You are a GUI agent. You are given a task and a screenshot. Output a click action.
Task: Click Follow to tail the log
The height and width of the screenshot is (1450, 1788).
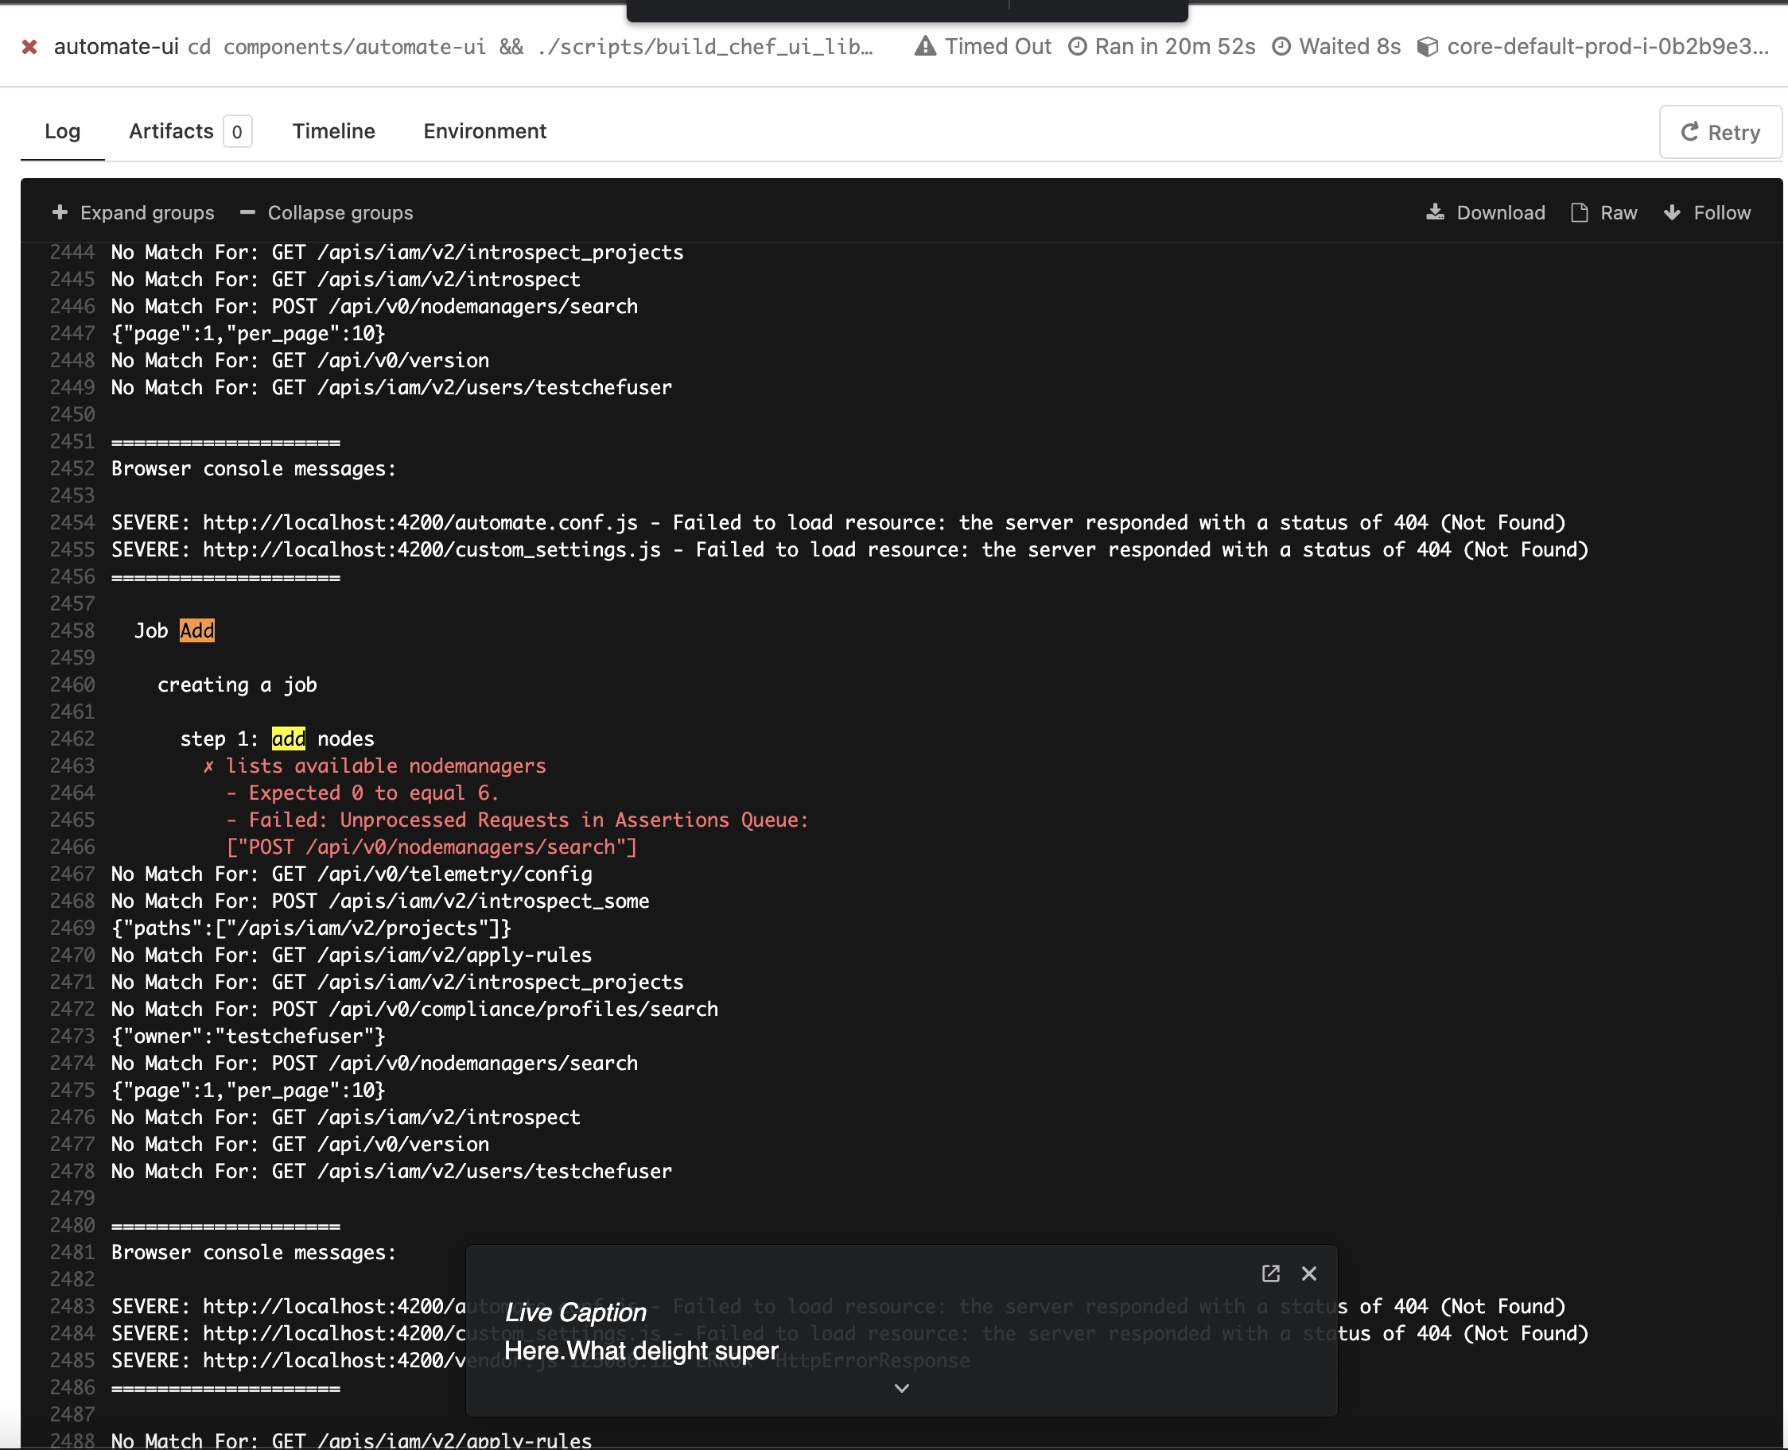pos(1707,212)
